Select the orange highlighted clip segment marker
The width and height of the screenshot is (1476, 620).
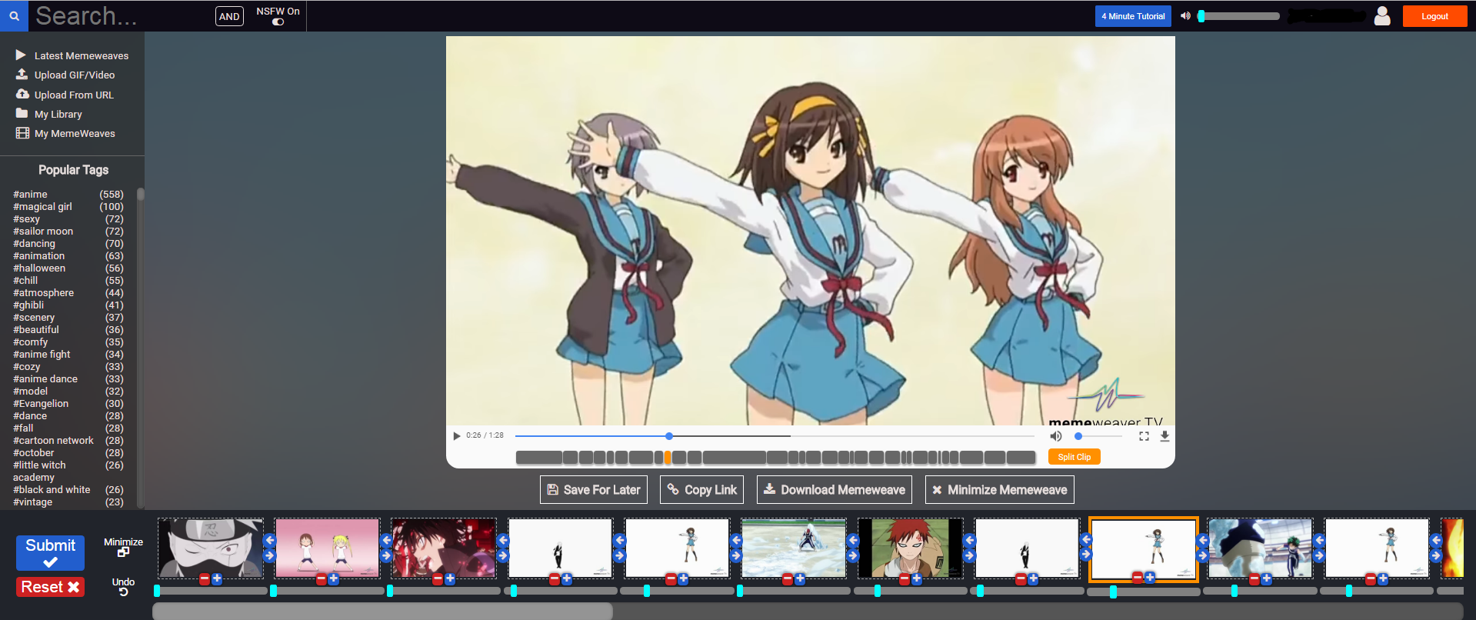pyautogui.click(x=667, y=458)
